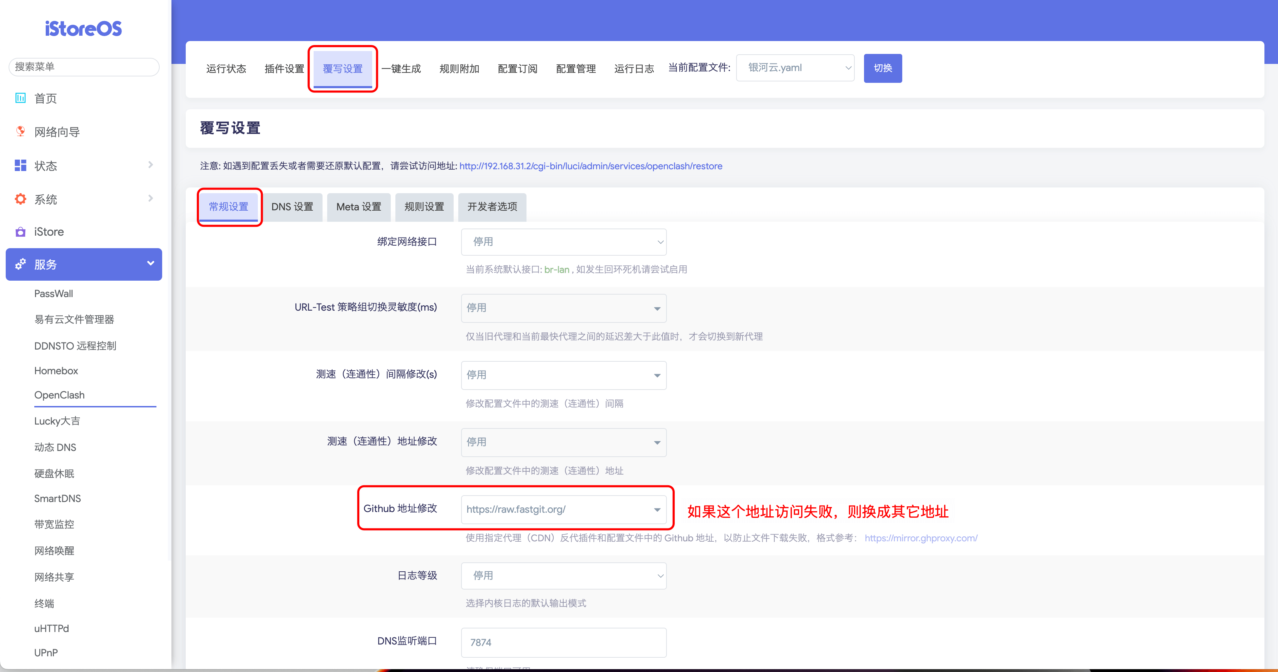Screen dimensions: 1278x672
Task: Click the iStoreOS logo
Action: 83,28
